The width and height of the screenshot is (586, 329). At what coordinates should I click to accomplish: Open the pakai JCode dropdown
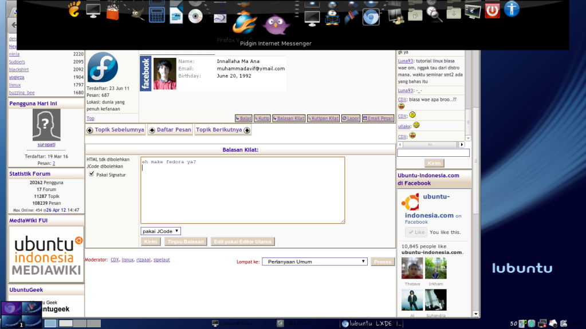point(161,231)
